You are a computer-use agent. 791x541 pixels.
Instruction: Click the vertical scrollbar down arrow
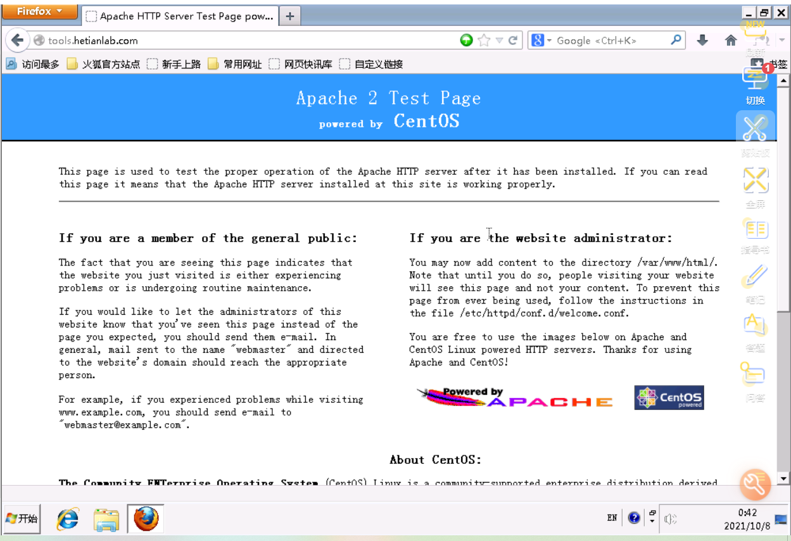[x=783, y=478]
